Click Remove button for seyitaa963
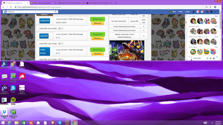 [x=97, y=38]
